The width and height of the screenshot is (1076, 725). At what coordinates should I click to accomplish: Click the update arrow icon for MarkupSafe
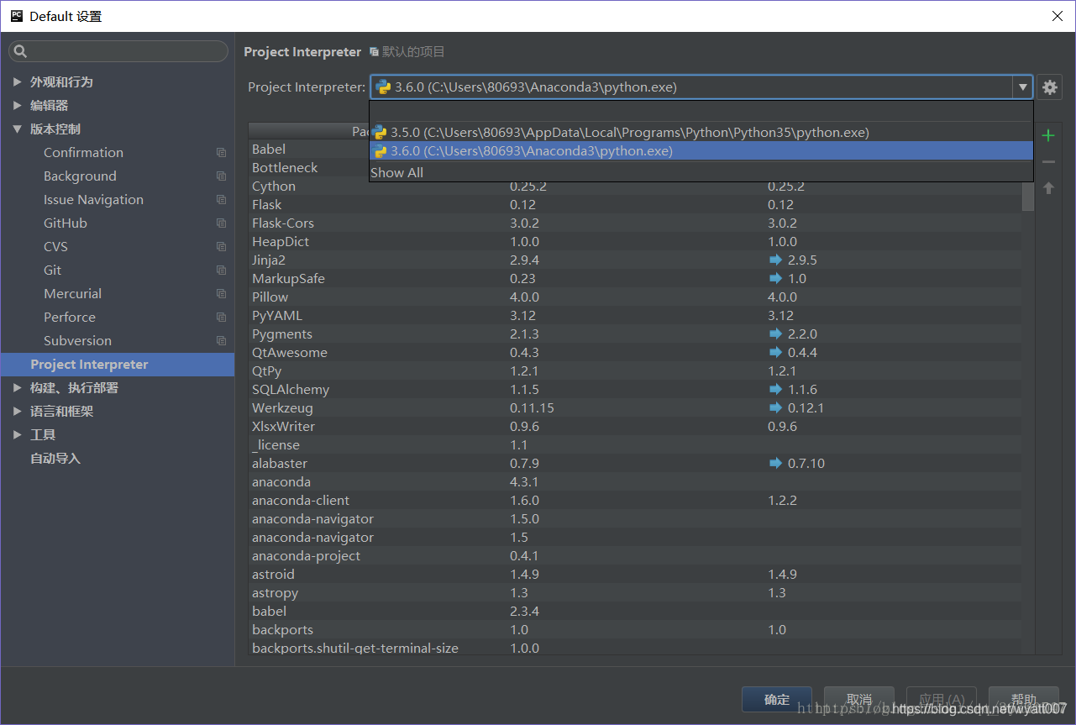point(775,279)
